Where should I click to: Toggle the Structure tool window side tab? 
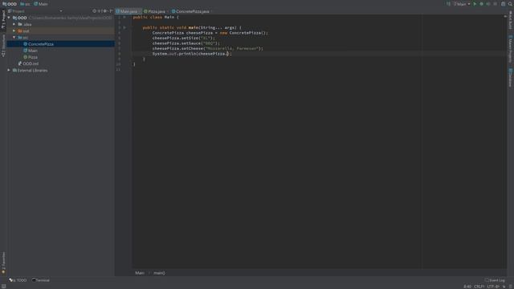3,46
